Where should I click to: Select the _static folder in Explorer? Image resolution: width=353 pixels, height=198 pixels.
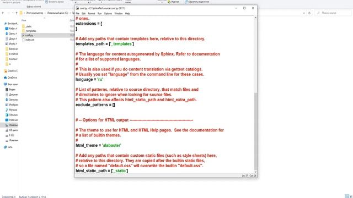pyautogui.click(x=29, y=26)
